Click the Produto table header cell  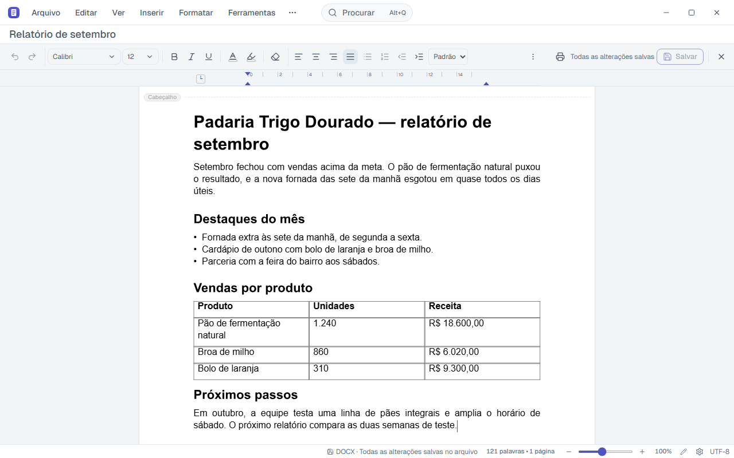click(251, 309)
